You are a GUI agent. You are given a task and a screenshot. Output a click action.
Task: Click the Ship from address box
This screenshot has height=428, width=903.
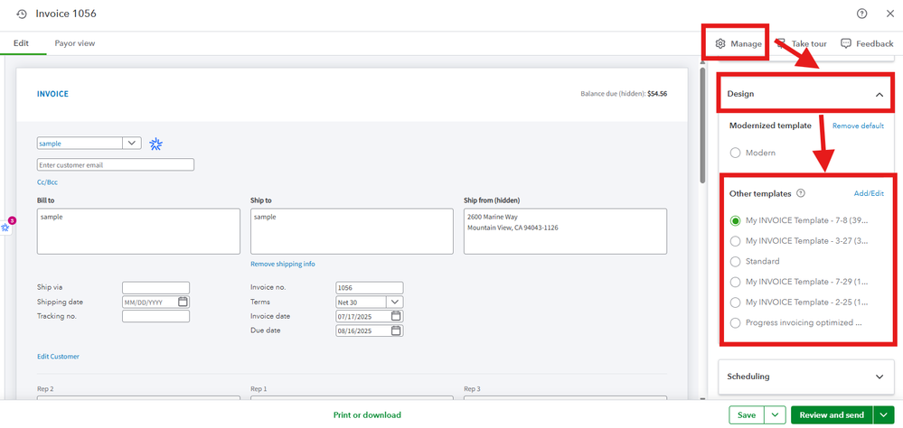click(565, 231)
